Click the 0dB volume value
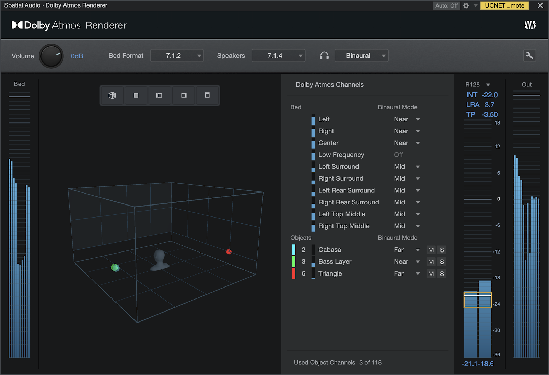 pos(77,56)
